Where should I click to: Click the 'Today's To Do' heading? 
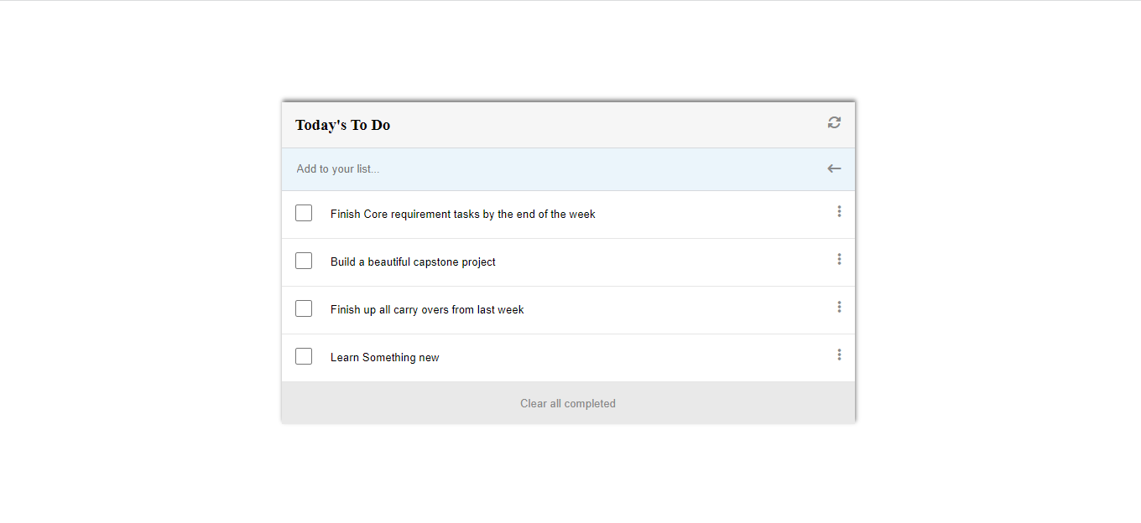click(342, 126)
